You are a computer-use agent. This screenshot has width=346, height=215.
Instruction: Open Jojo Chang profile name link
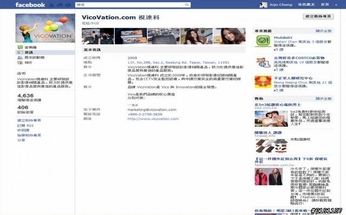pos(281,5)
